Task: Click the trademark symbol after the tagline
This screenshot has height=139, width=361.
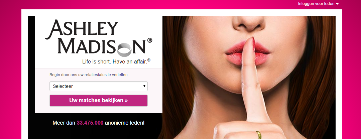Action: pyautogui.click(x=149, y=60)
